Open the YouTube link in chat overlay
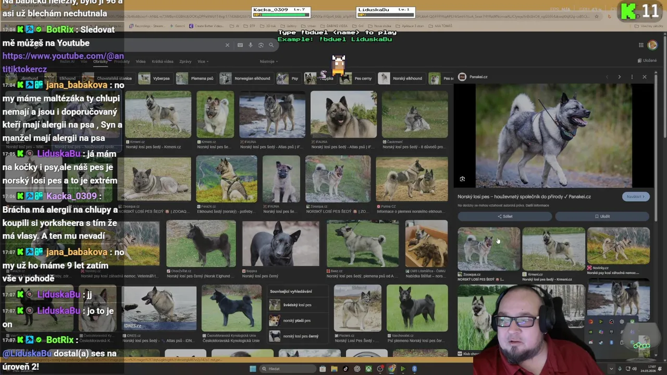Image resolution: width=667 pixels, height=375 pixels. [63, 63]
